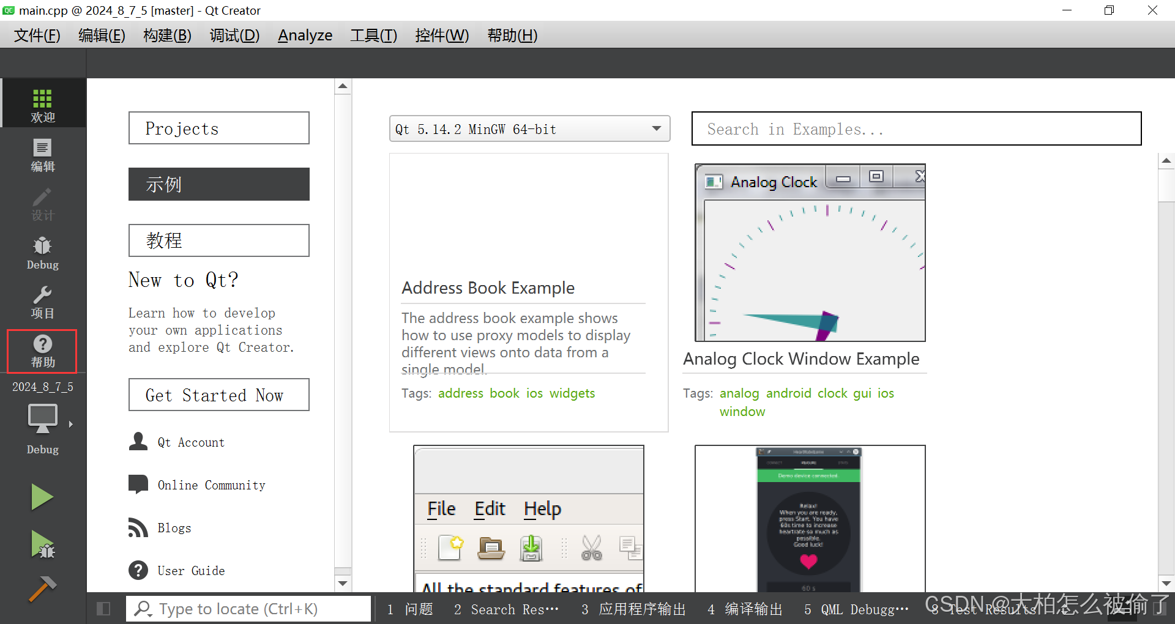Toggle left sidebar visibility icon
Image resolution: width=1175 pixels, height=624 pixels.
coord(103,609)
